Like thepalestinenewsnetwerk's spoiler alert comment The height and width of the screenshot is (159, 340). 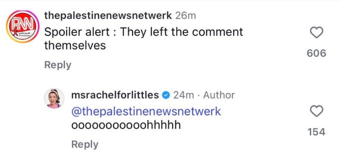(x=317, y=33)
